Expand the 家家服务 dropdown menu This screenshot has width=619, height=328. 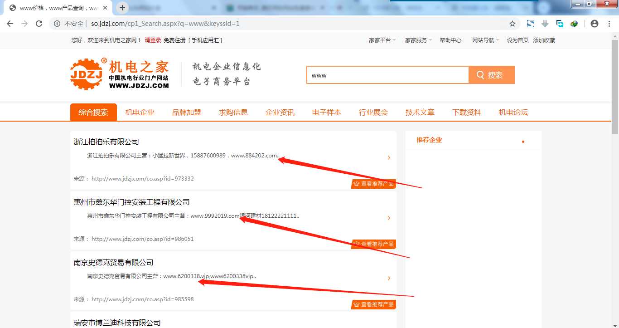pos(419,40)
